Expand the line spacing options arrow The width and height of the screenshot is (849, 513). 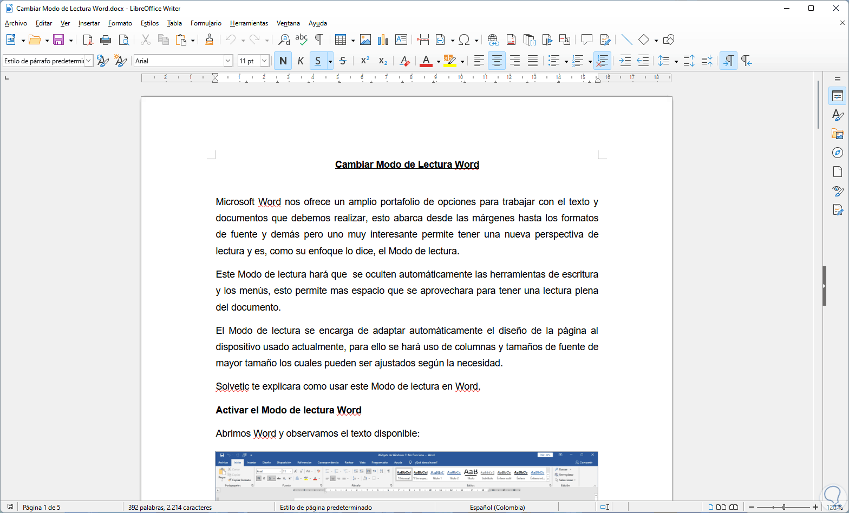point(676,62)
